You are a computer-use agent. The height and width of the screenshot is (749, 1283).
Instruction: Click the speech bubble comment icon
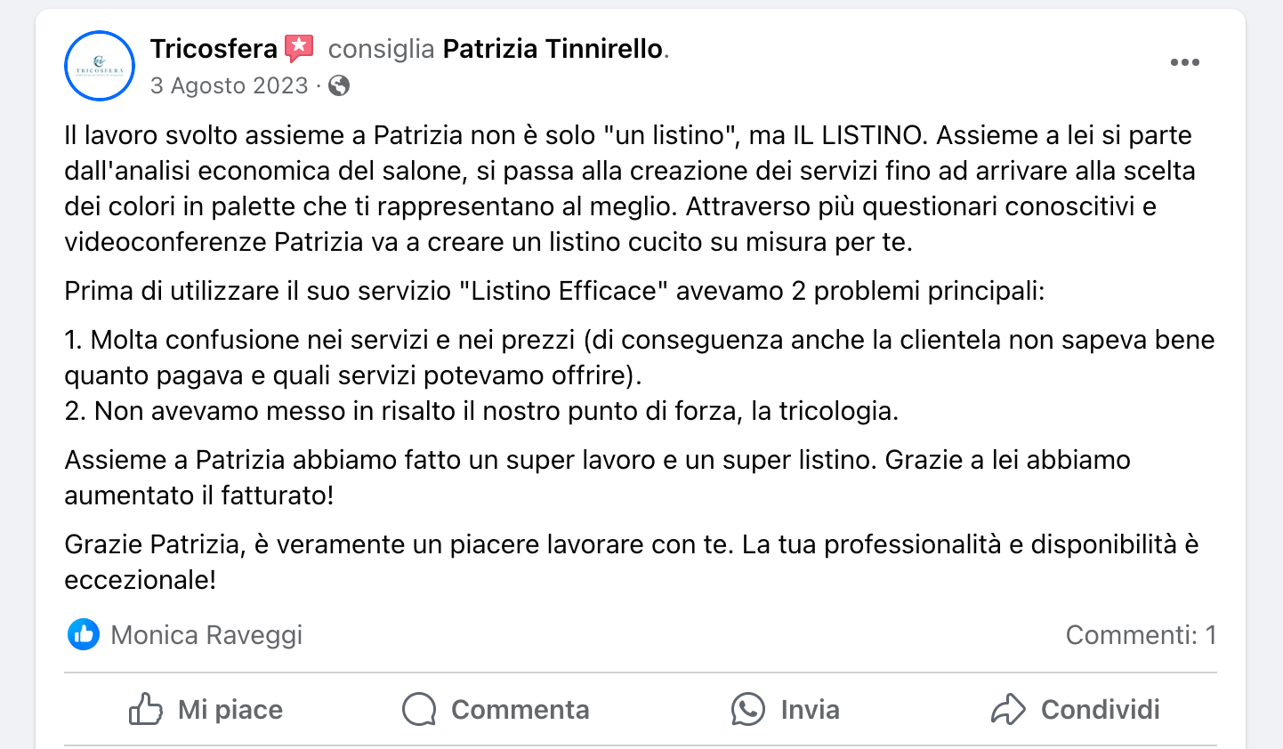point(419,710)
